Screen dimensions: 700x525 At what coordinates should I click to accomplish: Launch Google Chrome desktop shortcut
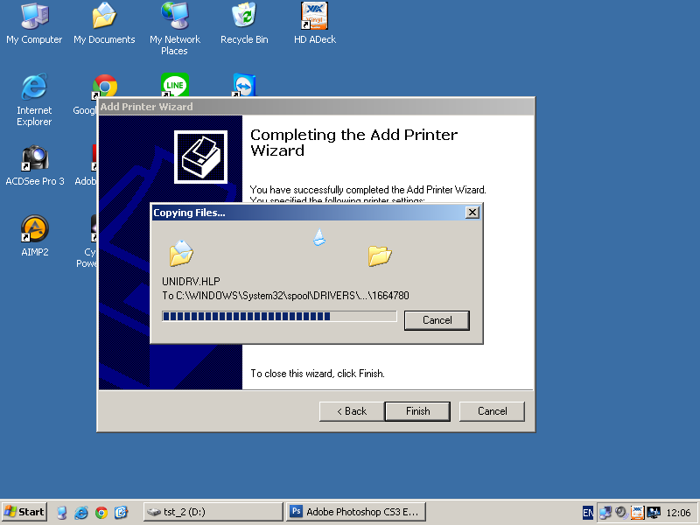point(105,86)
